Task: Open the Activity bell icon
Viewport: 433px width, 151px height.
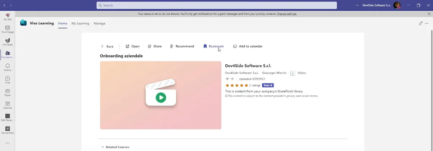Action: click(x=8, y=67)
